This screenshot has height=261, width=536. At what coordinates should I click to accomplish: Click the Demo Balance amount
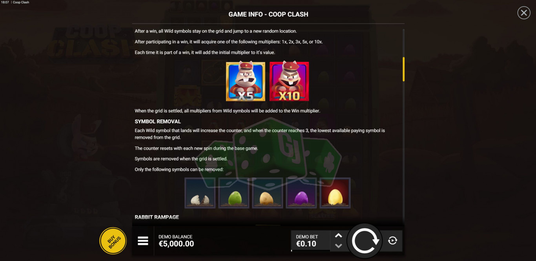click(x=176, y=244)
